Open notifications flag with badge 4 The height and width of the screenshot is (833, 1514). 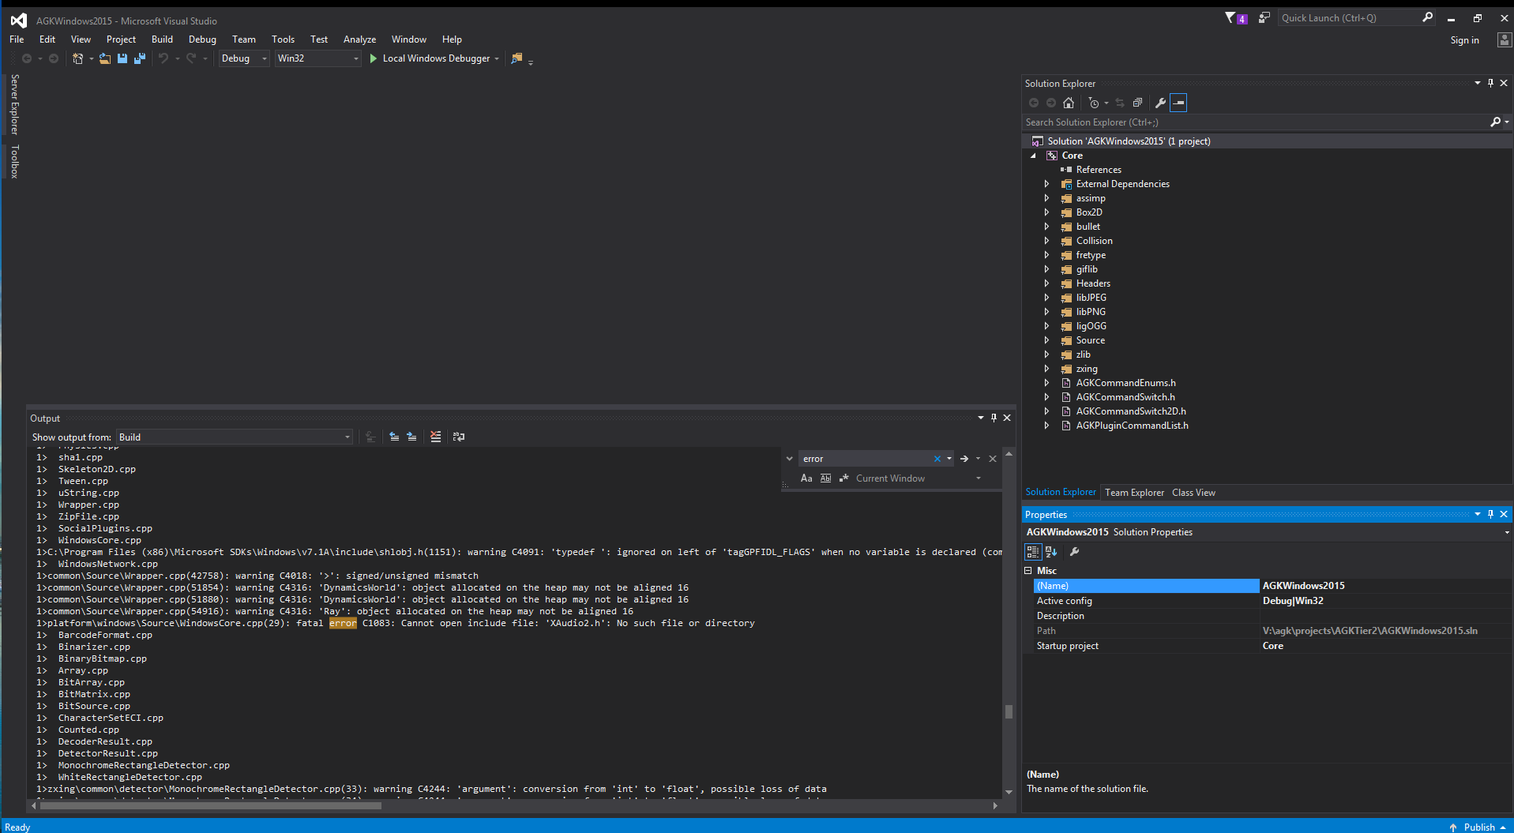[1235, 17]
